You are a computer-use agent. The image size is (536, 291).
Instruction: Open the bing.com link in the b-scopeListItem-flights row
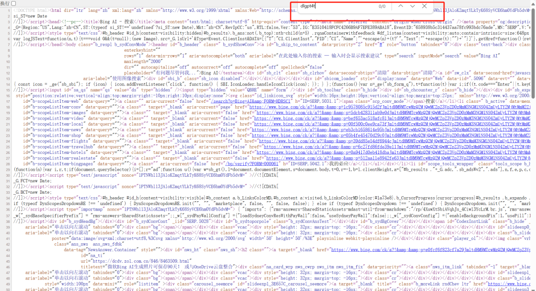[x=395, y=141]
